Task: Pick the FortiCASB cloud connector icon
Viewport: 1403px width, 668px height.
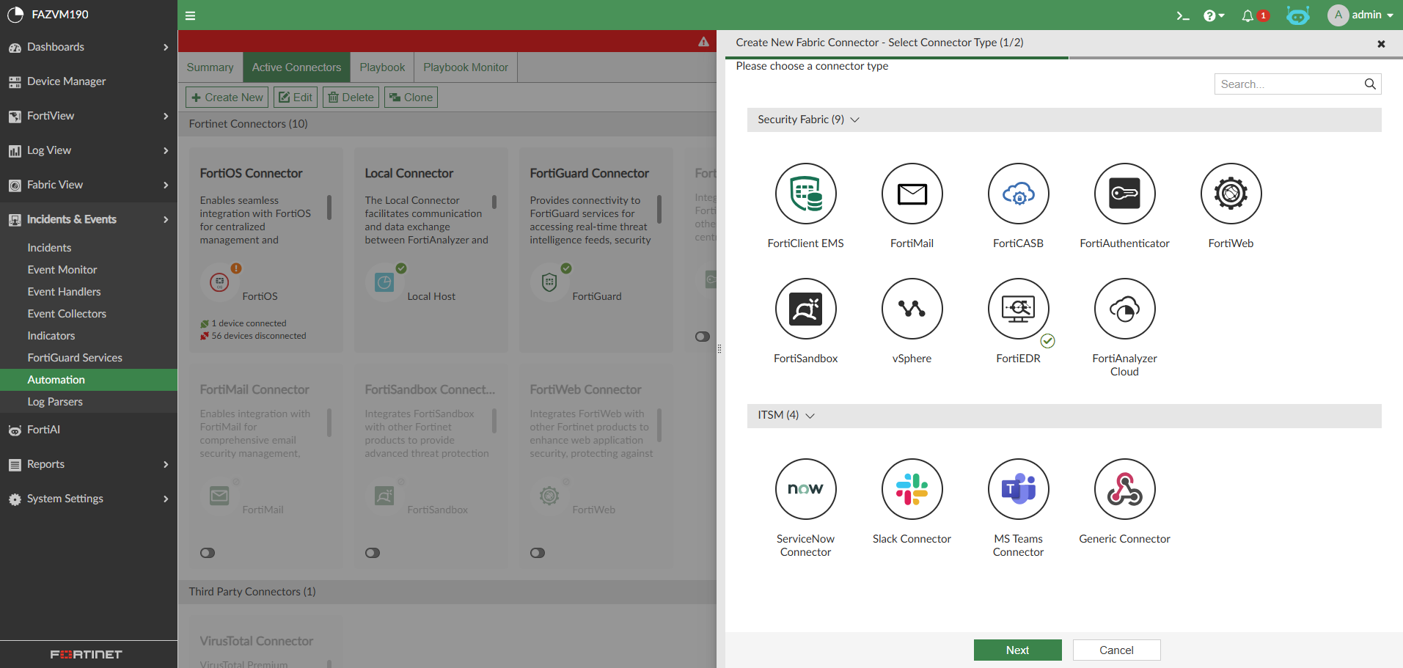Action: [x=1018, y=194]
